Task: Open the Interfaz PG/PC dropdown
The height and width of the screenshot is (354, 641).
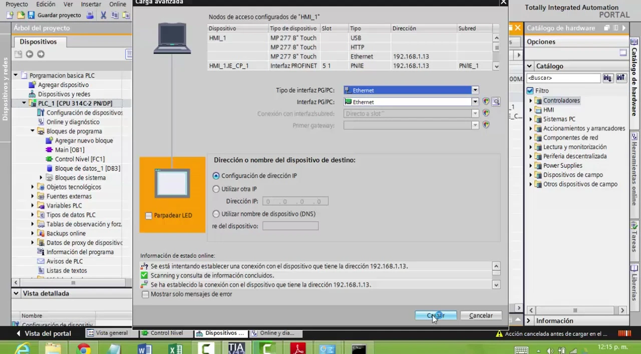Action: [x=475, y=102]
